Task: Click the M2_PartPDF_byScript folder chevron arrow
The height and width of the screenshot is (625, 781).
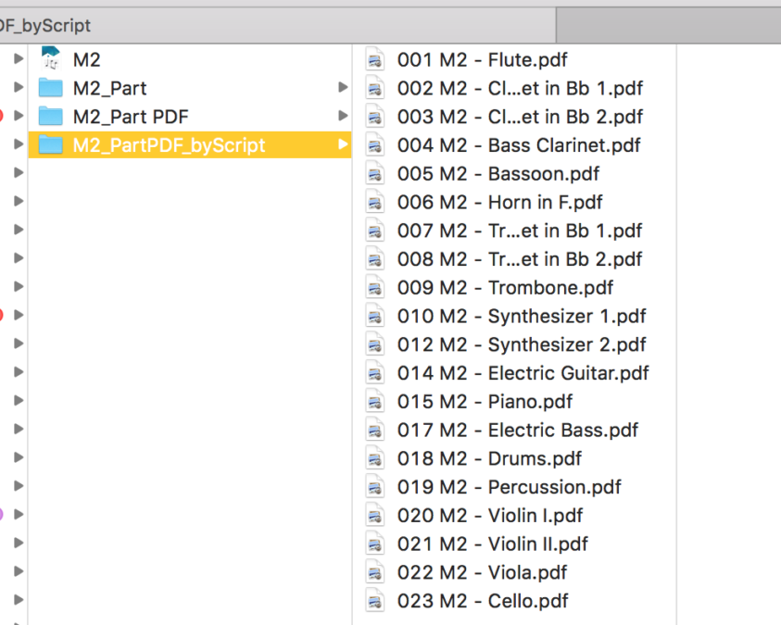Action: [x=343, y=144]
